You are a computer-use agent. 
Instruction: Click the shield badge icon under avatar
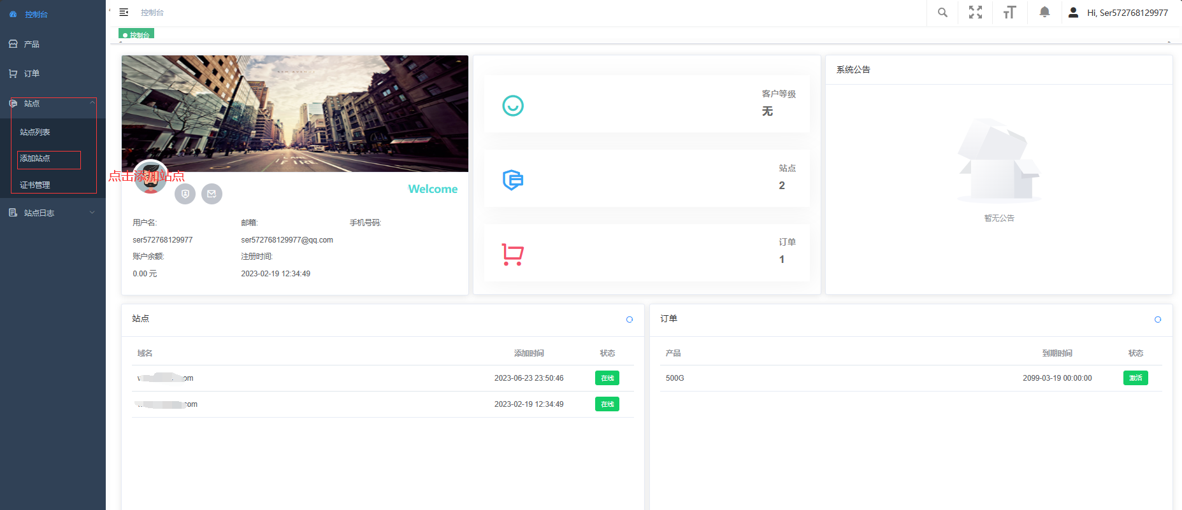click(185, 194)
